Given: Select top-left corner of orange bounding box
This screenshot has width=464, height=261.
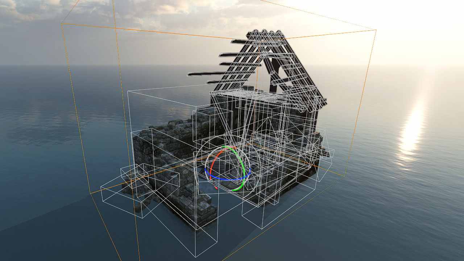Looking at the screenshot, I should 62,24.
